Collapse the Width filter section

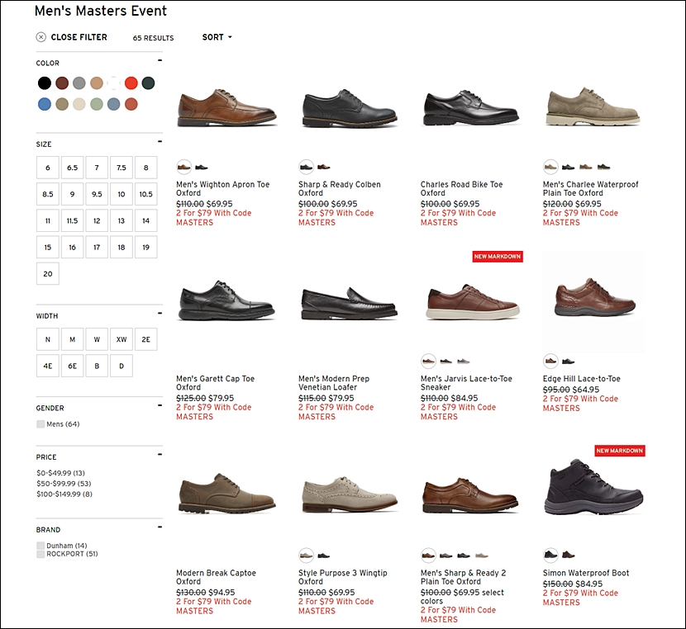(x=160, y=313)
